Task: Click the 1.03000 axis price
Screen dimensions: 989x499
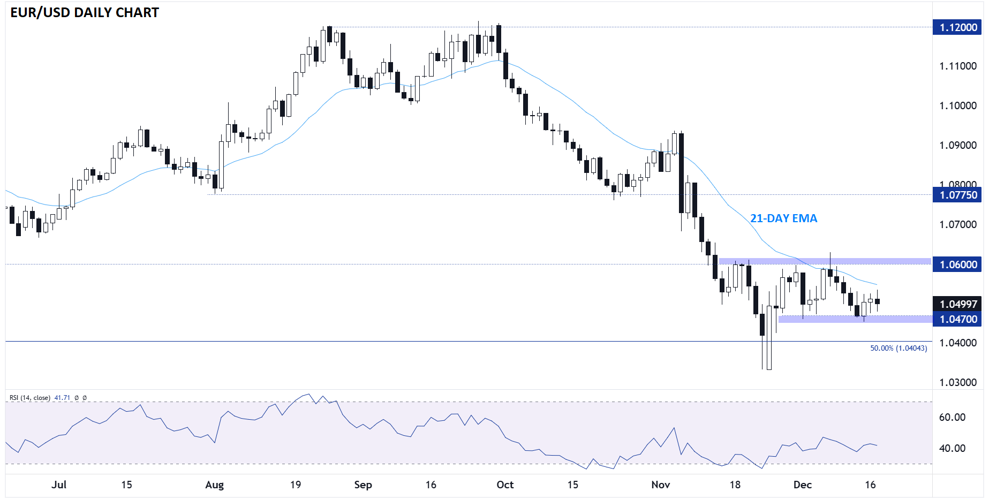Action: (958, 382)
